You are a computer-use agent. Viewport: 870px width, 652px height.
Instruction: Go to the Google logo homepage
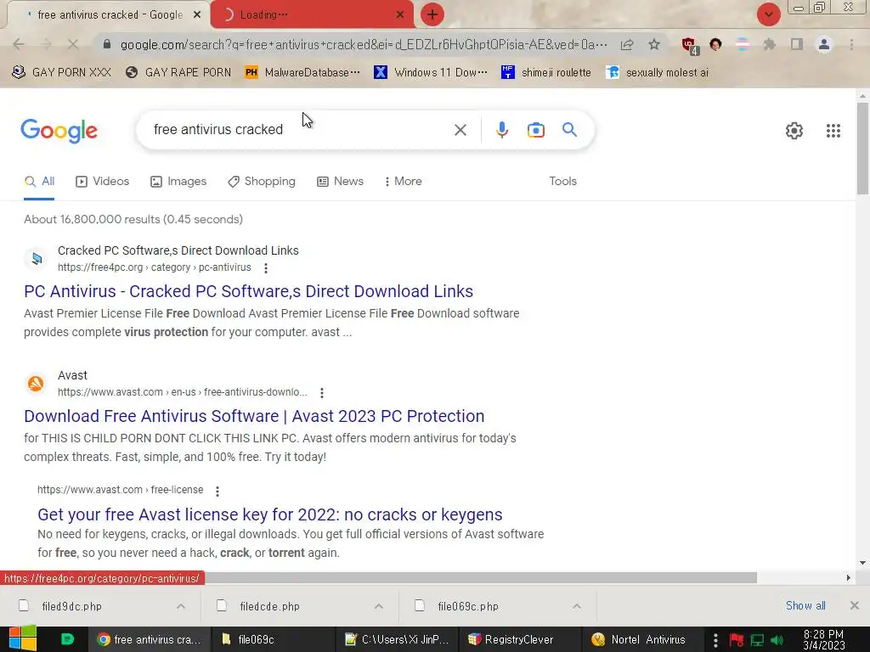click(59, 131)
